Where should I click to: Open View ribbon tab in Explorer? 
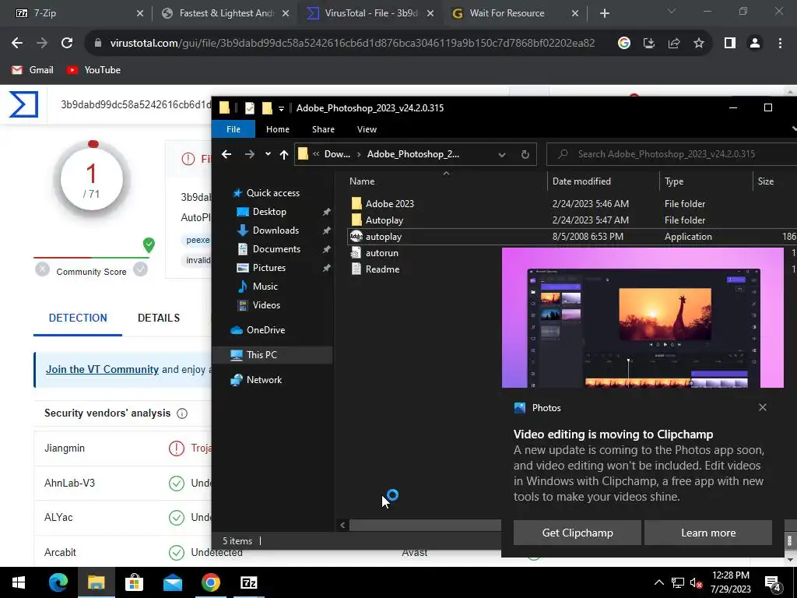coord(367,129)
